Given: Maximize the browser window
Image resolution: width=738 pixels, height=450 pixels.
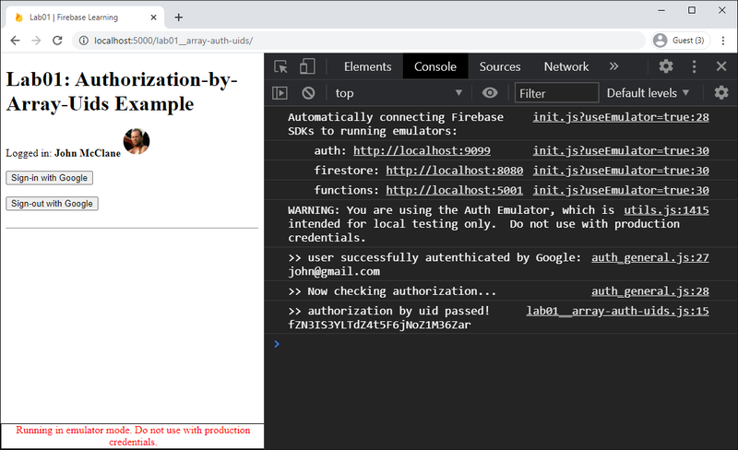Looking at the screenshot, I should (x=691, y=10).
